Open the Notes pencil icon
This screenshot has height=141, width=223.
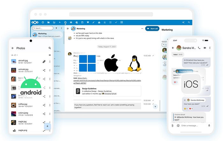93,22
